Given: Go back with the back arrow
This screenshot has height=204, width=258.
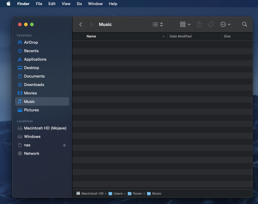Looking at the screenshot, I should pos(81,24).
